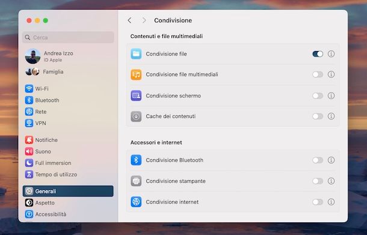The height and width of the screenshot is (235, 367).
Task: Enable Condivisione schermo toggle
Action: pyautogui.click(x=318, y=96)
